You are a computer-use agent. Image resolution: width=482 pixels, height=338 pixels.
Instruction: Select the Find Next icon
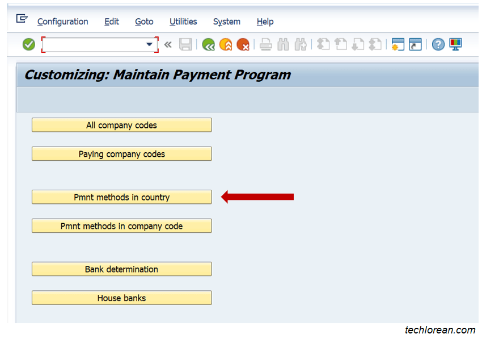pos(301,44)
